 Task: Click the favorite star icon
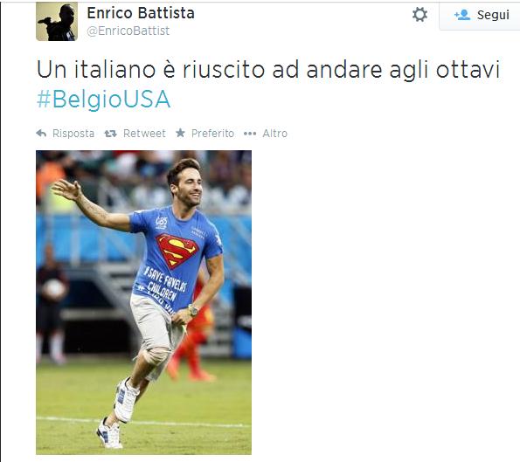(180, 134)
